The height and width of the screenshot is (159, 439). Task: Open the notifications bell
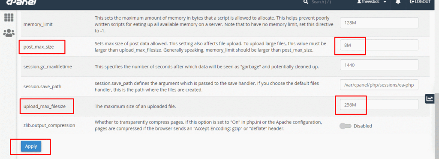point(398,2)
